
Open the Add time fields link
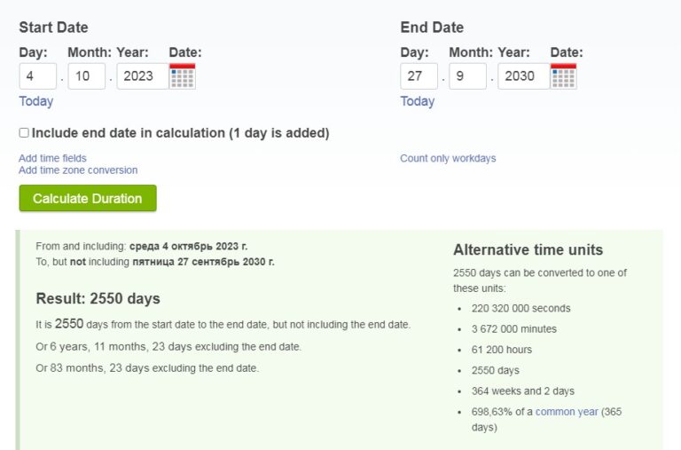click(52, 158)
